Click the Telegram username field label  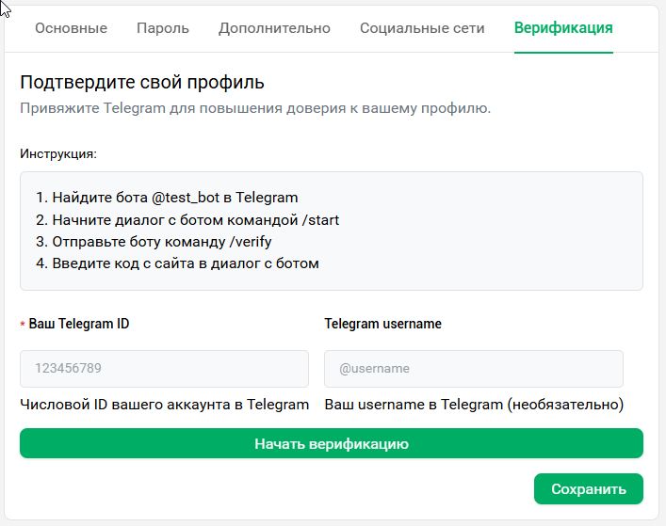coord(382,324)
